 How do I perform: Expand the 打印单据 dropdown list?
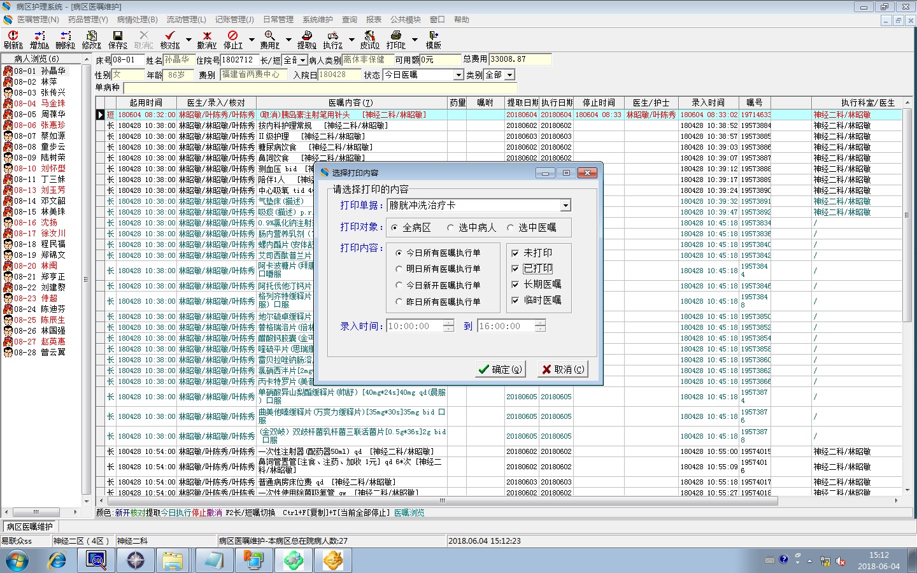(565, 206)
